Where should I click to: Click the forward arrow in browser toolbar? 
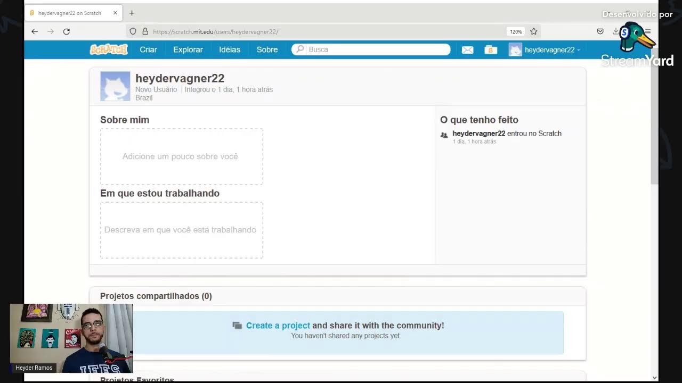[51, 31]
